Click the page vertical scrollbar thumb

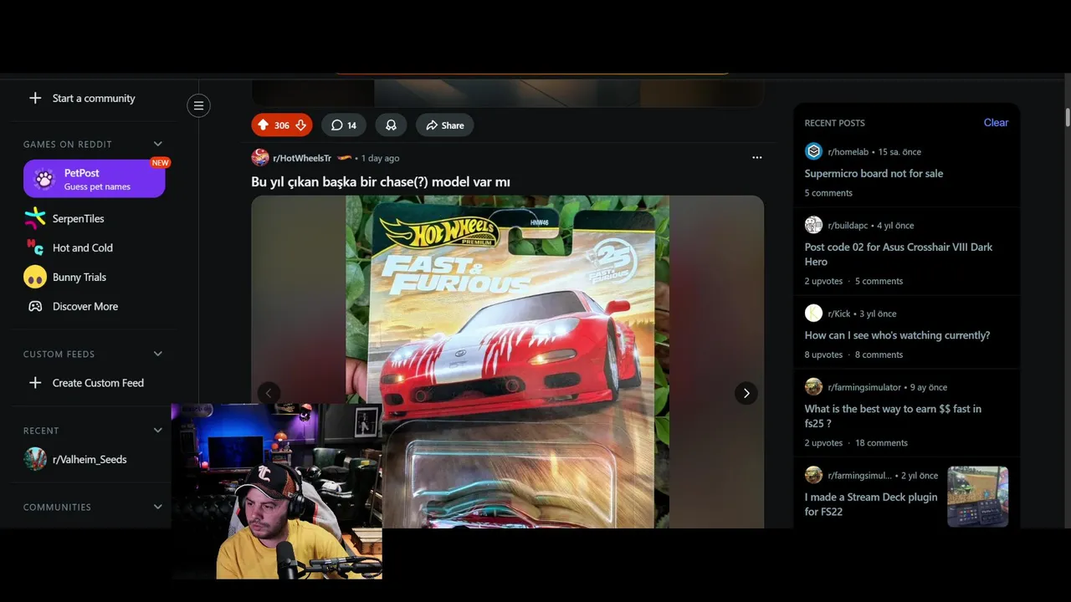coord(1068,118)
